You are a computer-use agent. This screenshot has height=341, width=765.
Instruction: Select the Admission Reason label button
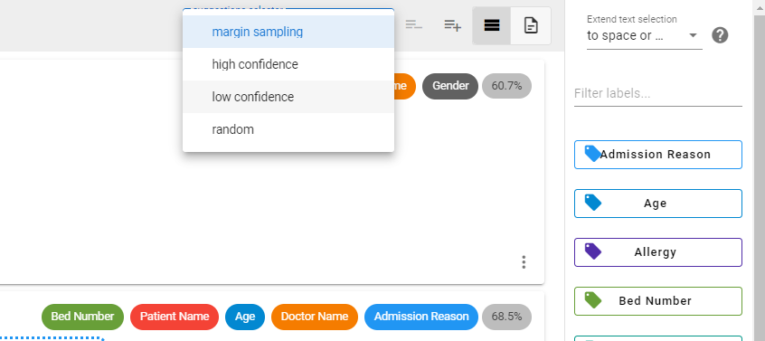point(658,155)
